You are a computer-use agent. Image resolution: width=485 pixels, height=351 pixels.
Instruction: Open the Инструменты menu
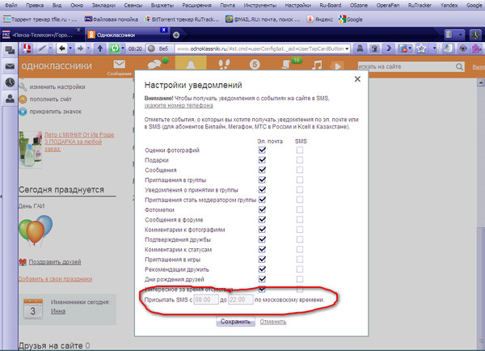pyautogui.click(x=259, y=6)
